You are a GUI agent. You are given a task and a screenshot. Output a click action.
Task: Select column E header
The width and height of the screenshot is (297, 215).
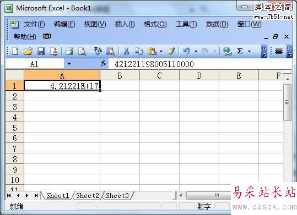[239, 75]
